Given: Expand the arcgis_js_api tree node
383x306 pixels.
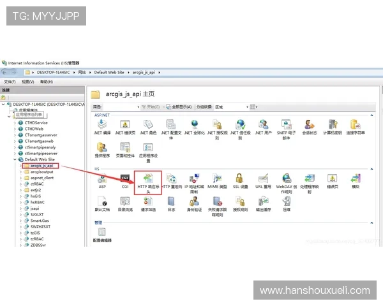Looking at the screenshot, I should [20, 166].
